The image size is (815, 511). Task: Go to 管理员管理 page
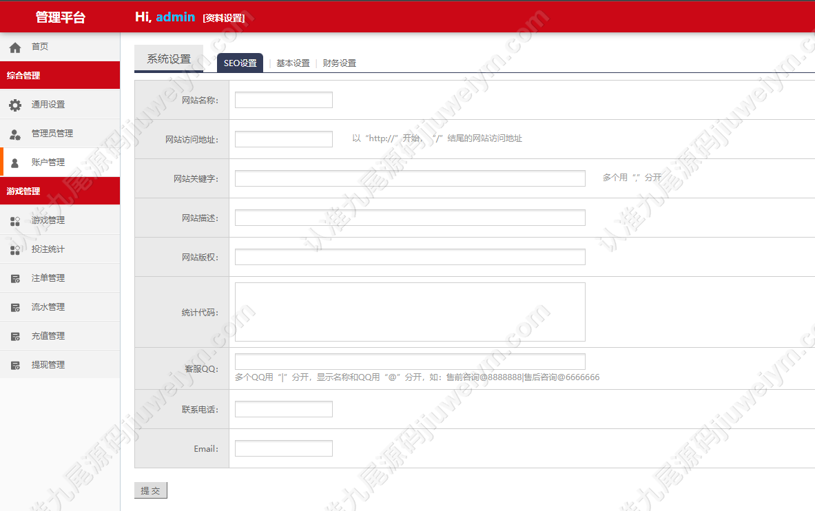(60, 133)
